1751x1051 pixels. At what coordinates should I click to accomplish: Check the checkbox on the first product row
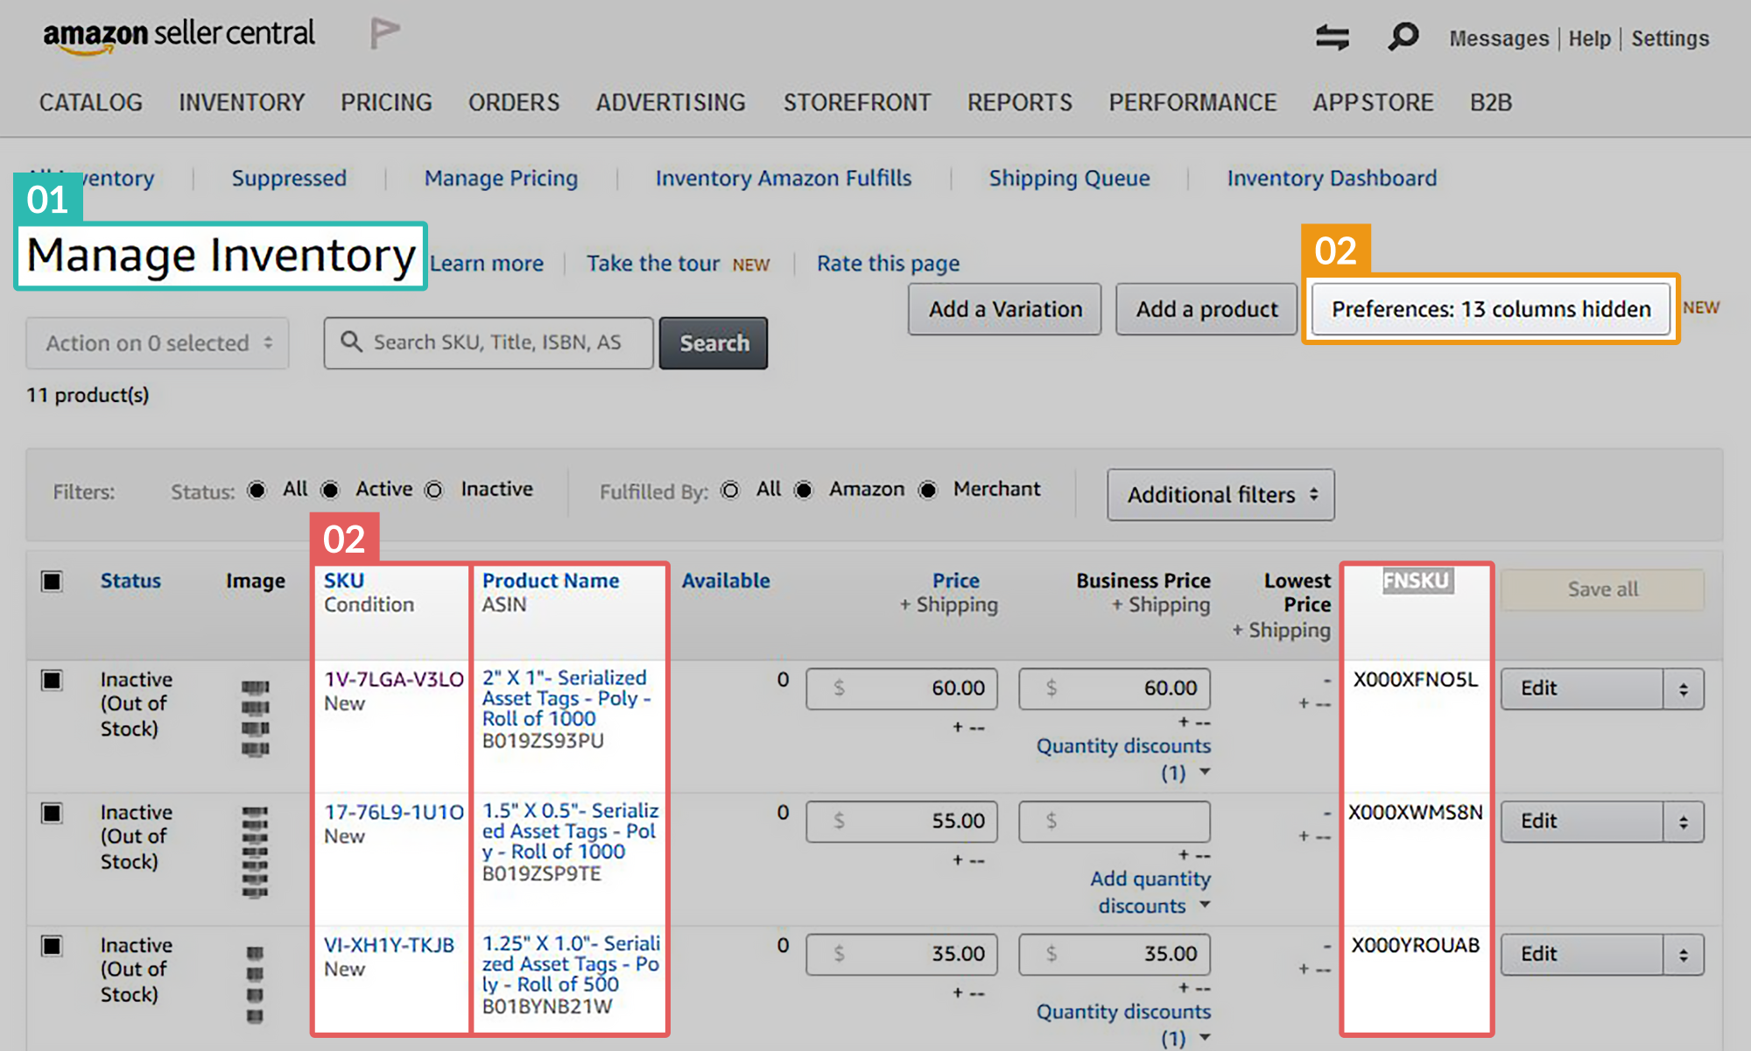52,679
